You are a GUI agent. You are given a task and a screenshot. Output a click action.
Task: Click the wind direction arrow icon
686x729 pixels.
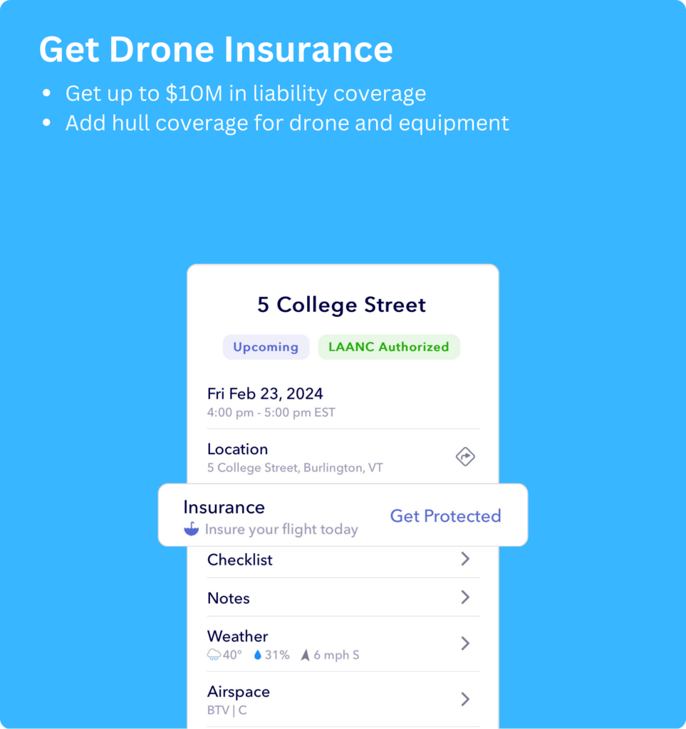coord(305,655)
